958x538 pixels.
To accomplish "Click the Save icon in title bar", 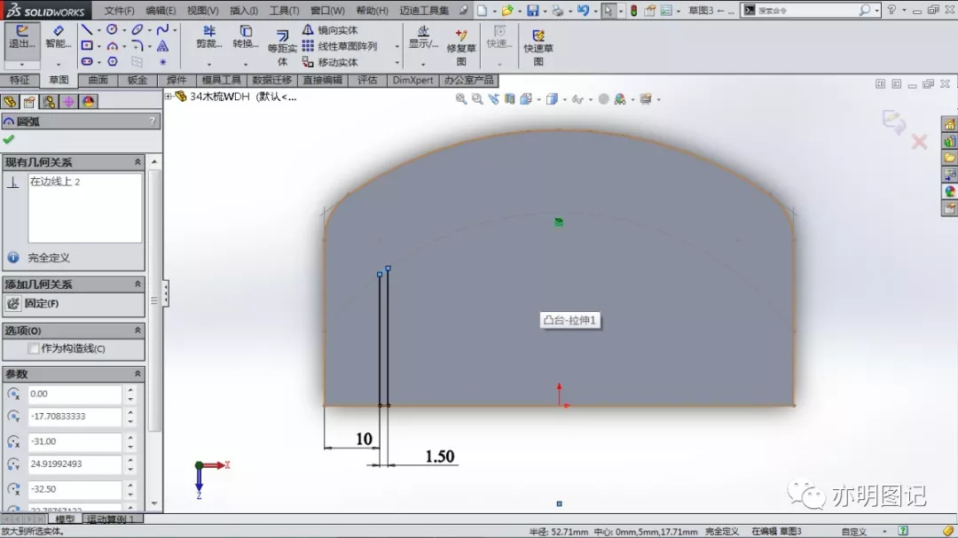I will (533, 11).
